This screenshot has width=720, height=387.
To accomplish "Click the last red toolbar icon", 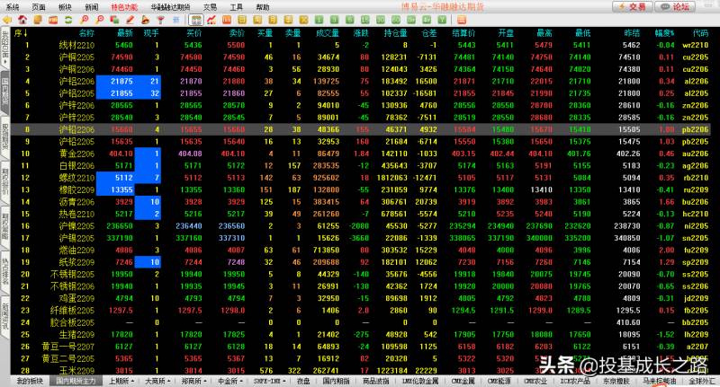I will click(x=462, y=20).
